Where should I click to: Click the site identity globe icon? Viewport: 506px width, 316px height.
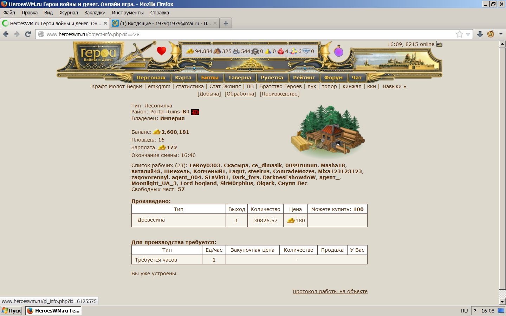41,34
